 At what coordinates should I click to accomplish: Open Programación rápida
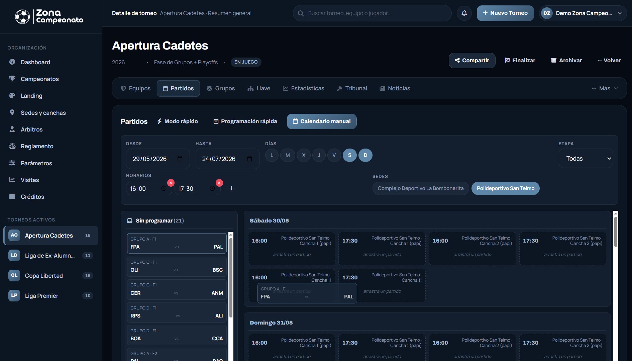[245, 121]
